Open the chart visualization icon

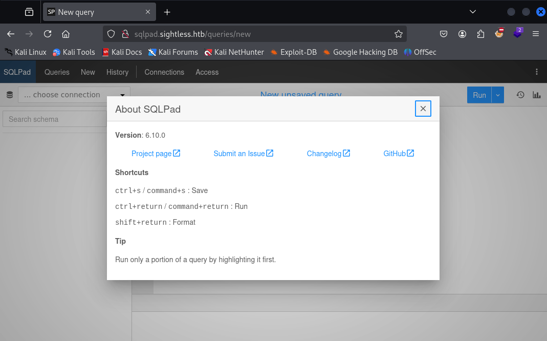pos(537,95)
